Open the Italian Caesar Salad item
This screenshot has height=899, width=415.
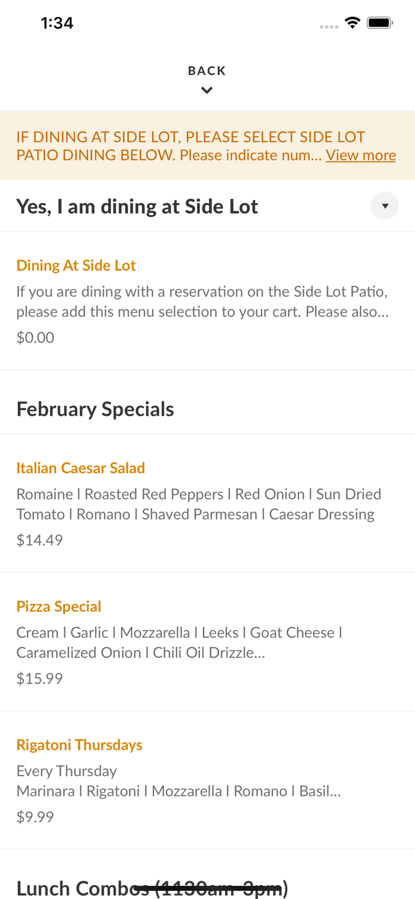point(81,468)
